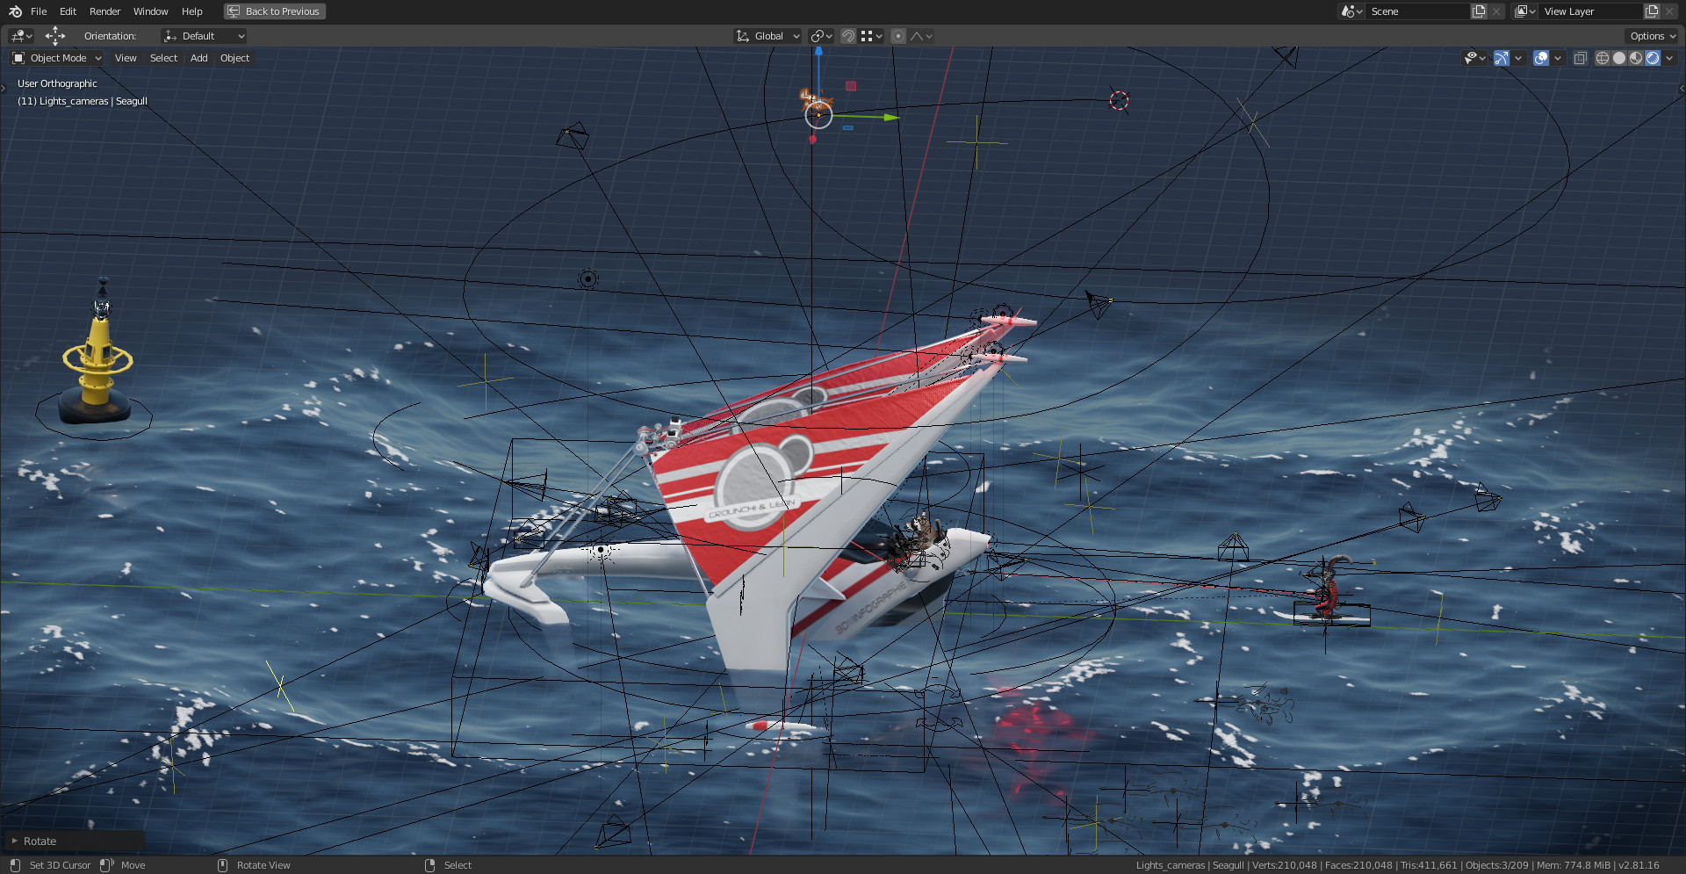
Task: Open the Blender logo application menu
Action: [x=15, y=11]
